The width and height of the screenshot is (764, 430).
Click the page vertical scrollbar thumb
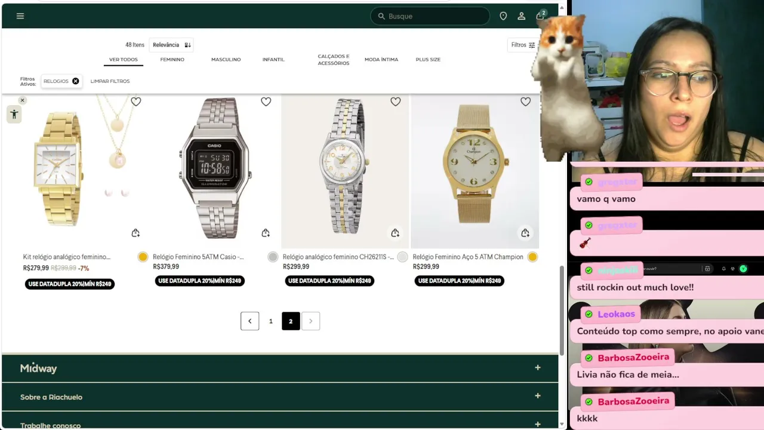[561, 311]
